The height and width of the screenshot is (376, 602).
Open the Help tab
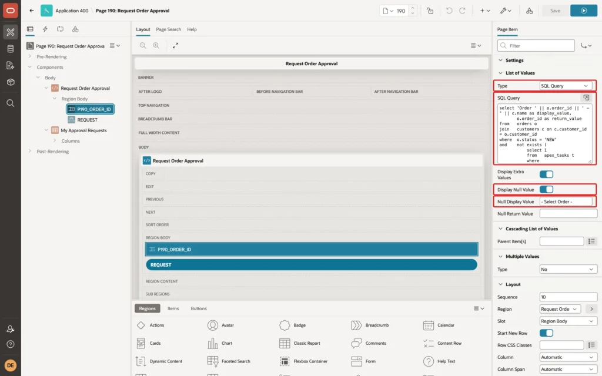pyautogui.click(x=192, y=29)
